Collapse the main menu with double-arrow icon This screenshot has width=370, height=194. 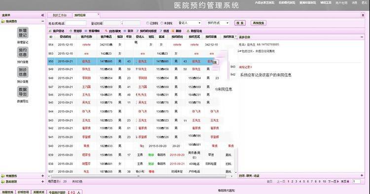(x=43, y=15)
